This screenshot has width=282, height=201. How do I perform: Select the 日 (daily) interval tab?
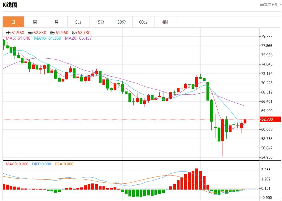14,22
